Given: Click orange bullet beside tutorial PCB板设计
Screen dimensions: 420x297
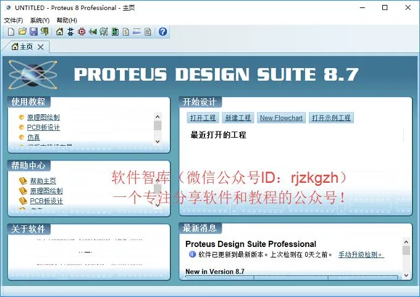Looking at the screenshot, I should 22,127.
